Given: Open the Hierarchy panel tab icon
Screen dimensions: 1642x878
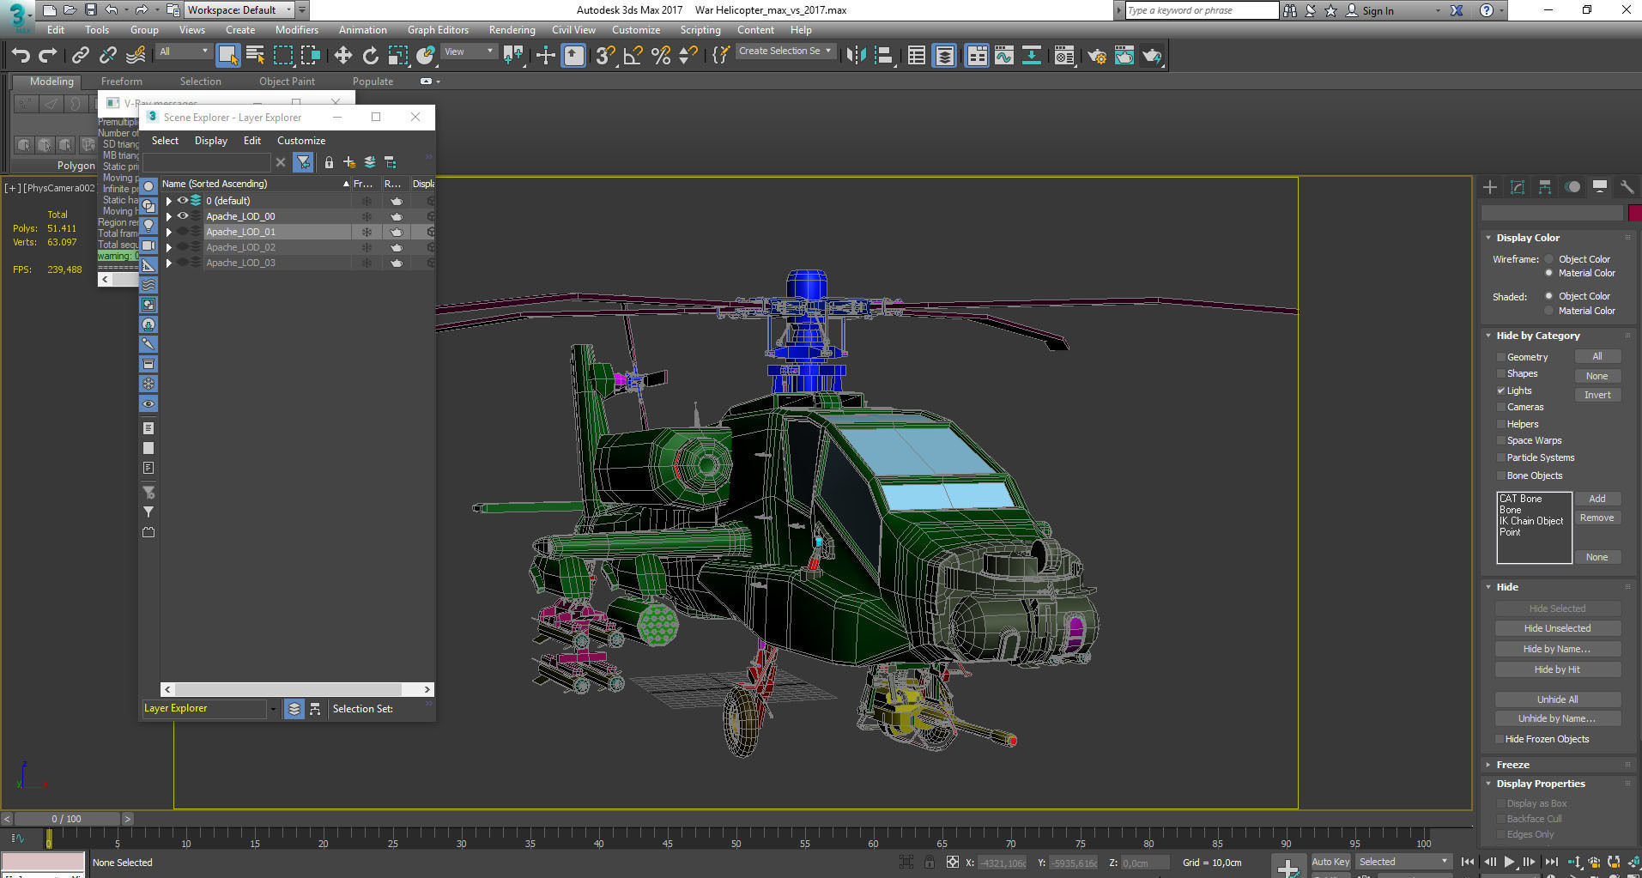Looking at the screenshot, I should [1545, 187].
